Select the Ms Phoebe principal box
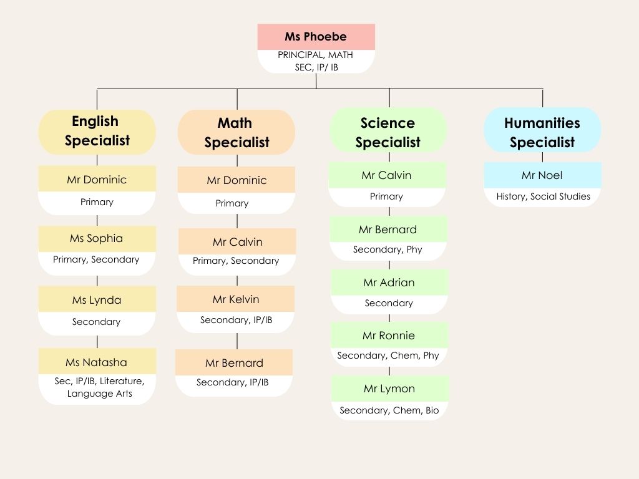 (x=316, y=49)
